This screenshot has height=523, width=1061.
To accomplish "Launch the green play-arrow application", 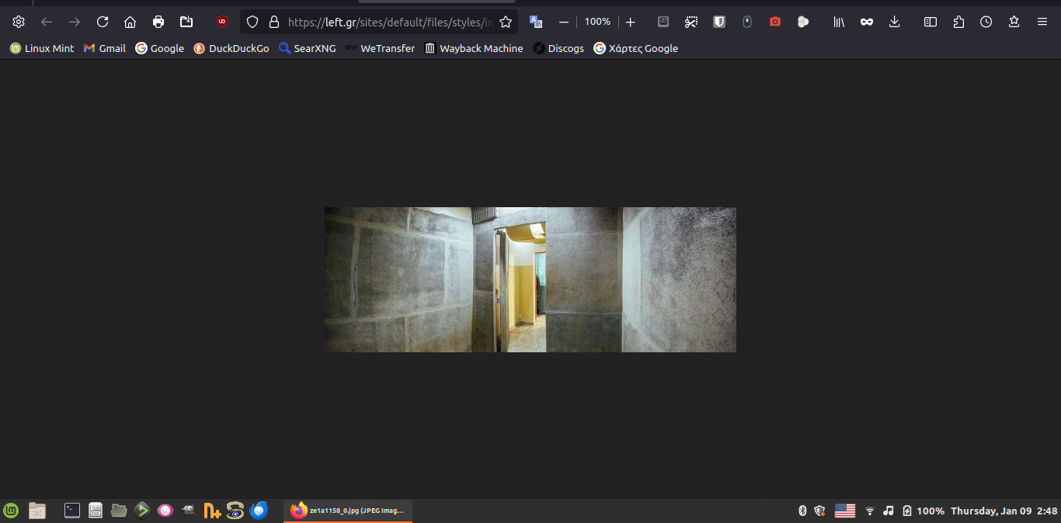I will coord(142,510).
